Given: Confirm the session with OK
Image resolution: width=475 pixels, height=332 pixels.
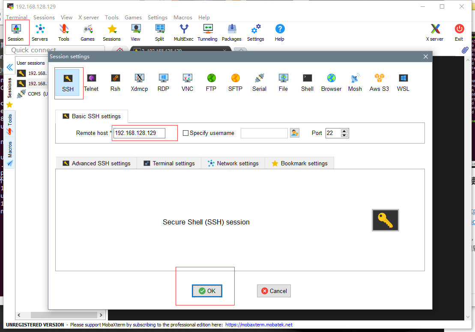Looking at the screenshot, I should (x=207, y=291).
